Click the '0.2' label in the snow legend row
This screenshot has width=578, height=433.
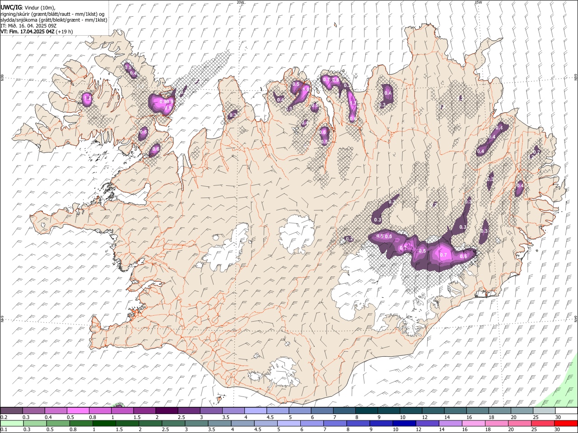[4, 417]
